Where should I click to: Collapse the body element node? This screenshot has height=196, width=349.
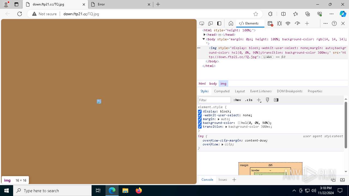point(204,39)
